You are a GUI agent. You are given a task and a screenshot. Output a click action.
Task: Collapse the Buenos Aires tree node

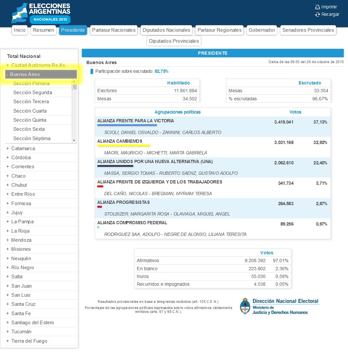tap(7, 74)
